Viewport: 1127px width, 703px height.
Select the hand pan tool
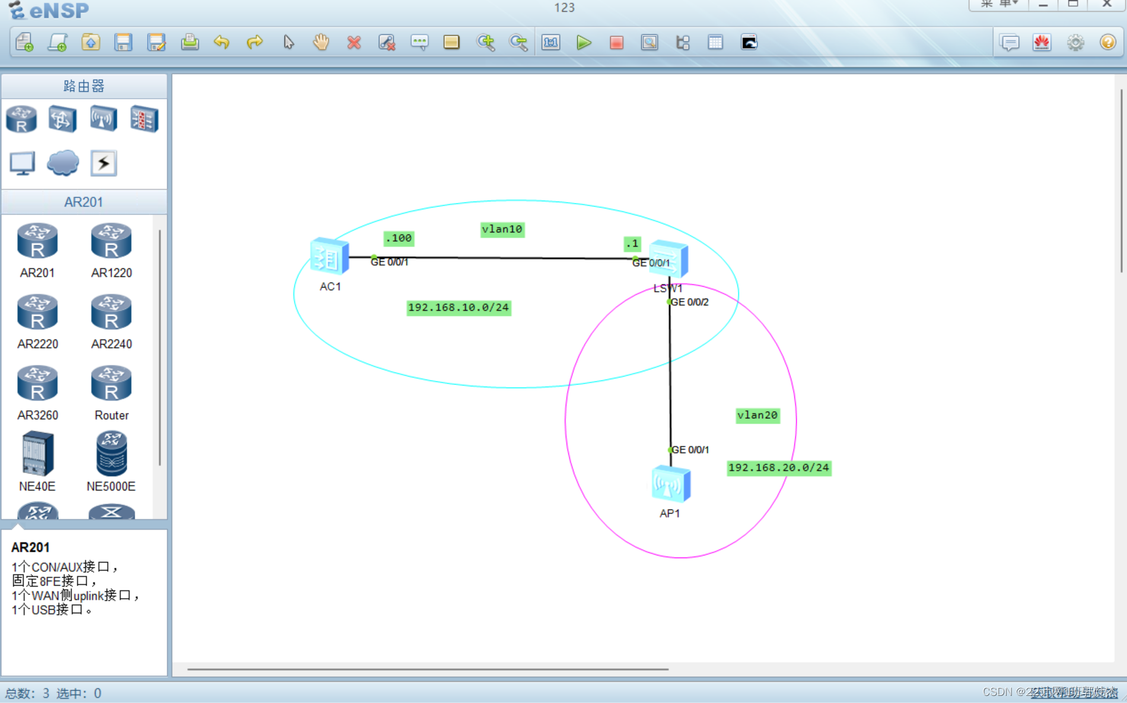coord(321,43)
